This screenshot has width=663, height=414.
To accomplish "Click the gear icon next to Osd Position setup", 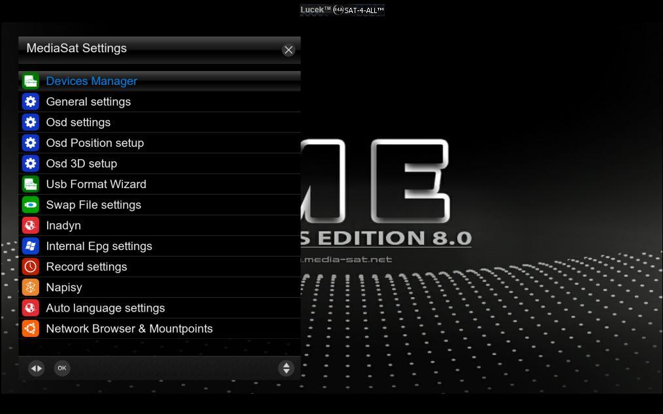I will [31, 143].
